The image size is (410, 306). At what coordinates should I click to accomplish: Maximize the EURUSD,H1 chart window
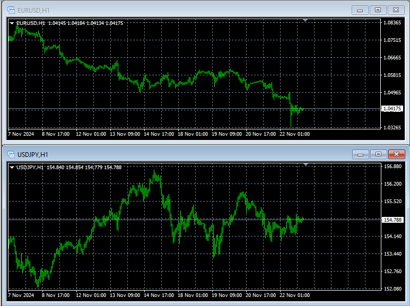point(378,10)
